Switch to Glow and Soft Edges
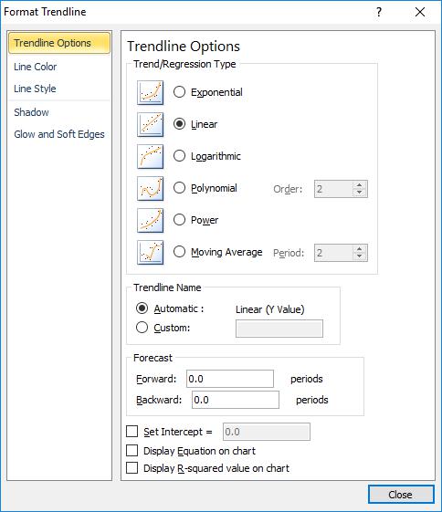 [x=59, y=134]
